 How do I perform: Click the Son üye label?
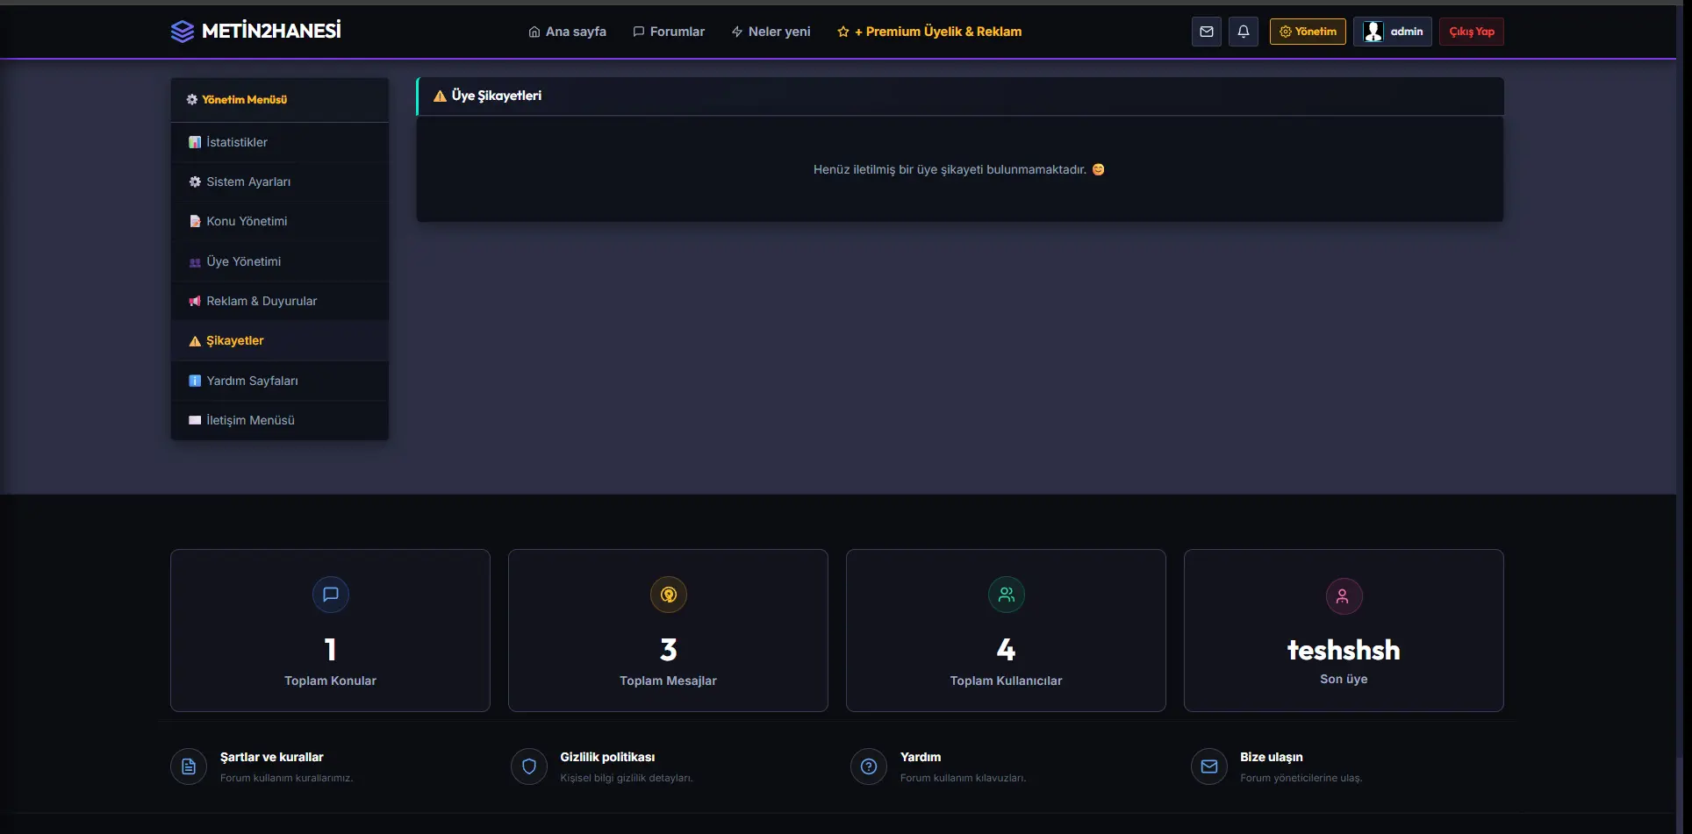coord(1344,679)
